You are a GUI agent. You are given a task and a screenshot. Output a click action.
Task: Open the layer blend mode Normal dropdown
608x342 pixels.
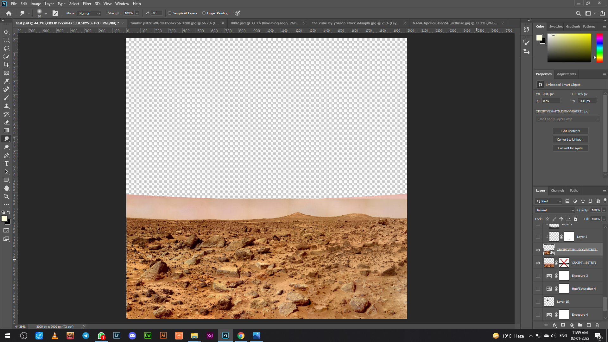pos(554,210)
